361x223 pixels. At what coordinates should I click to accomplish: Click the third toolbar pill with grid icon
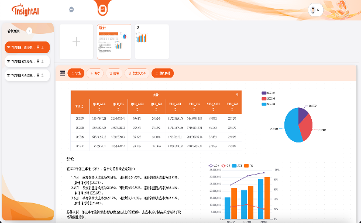114,73
